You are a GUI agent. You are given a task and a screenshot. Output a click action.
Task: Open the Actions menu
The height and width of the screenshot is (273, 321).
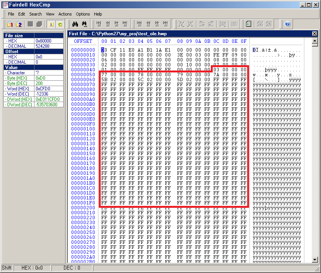[x=65, y=14]
